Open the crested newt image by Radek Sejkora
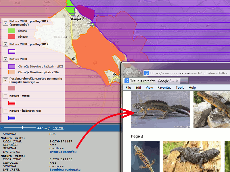 (160, 110)
